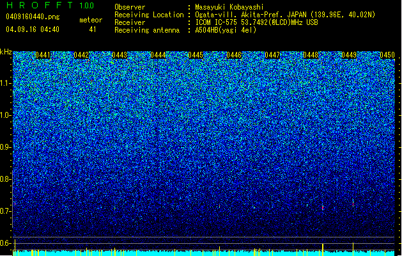Click the Observer label
Image resolution: width=402 pixels, height=256 pixels.
pos(130,7)
